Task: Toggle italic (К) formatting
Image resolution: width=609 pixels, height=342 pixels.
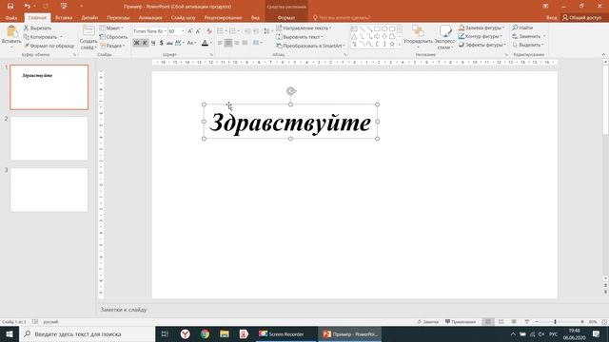Action: 145,43
